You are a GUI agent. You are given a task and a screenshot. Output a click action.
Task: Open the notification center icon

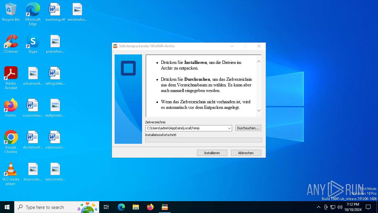click(x=368, y=207)
